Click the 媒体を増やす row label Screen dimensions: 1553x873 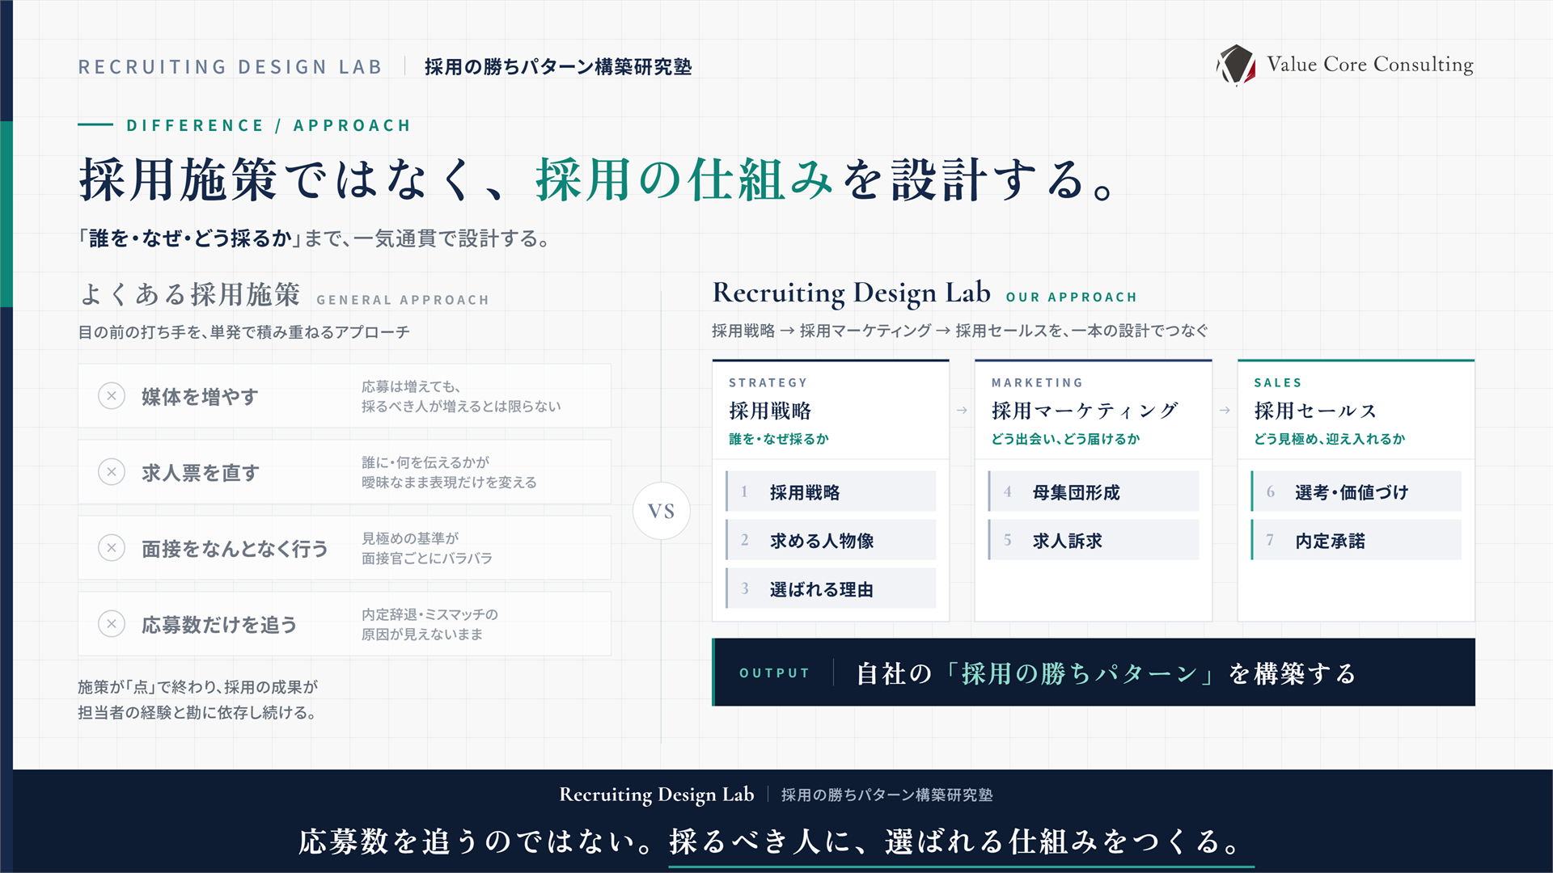(x=200, y=396)
